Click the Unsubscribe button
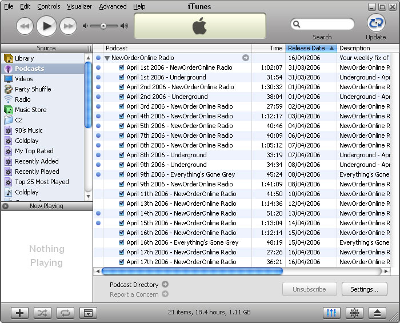 coord(310,289)
